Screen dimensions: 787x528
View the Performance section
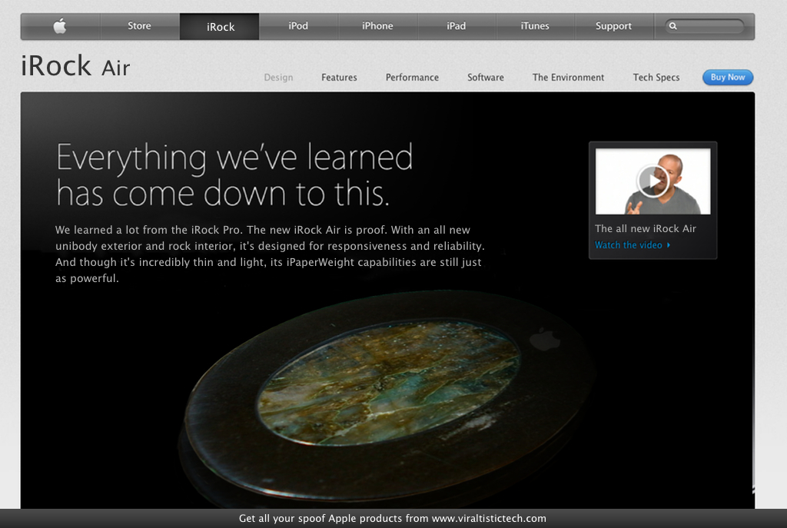click(412, 78)
